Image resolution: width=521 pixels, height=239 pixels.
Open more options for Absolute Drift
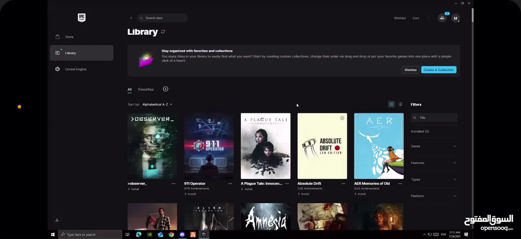[343, 184]
